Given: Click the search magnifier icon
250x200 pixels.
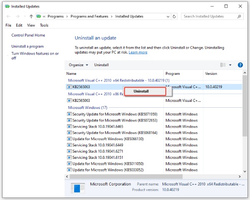Looking at the screenshot, I should 239,16.
